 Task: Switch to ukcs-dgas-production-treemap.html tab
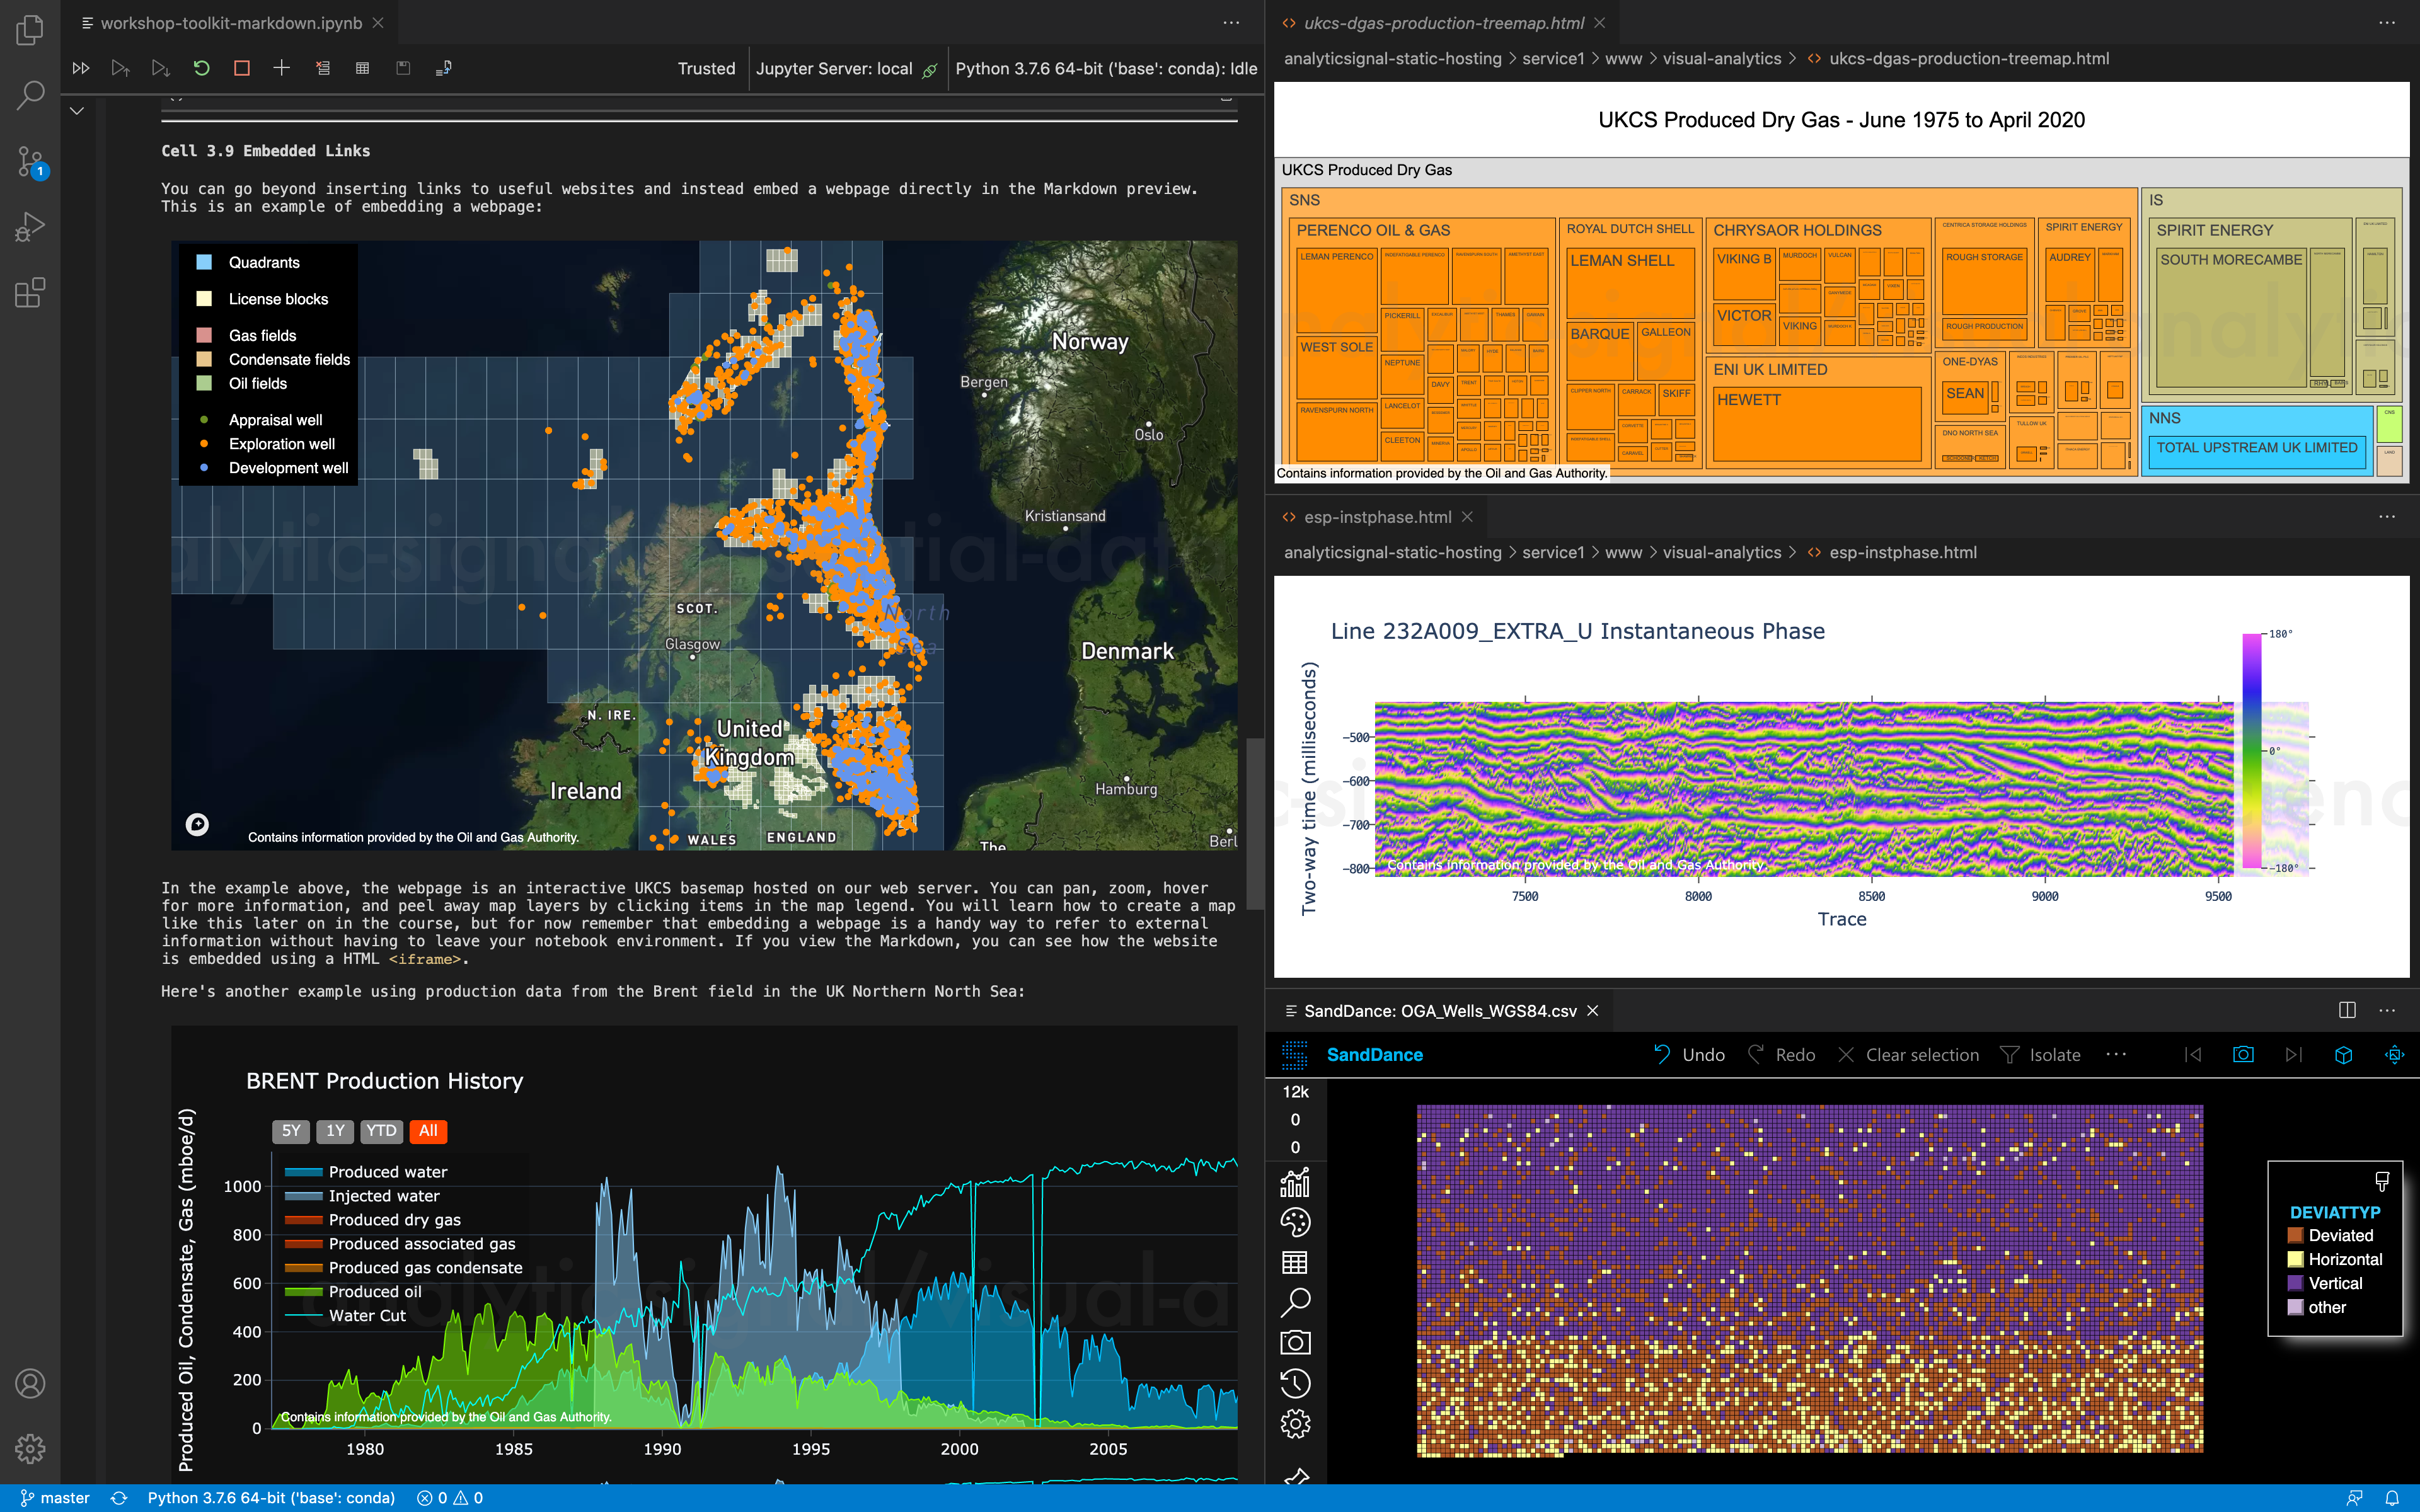[1444, 23]
